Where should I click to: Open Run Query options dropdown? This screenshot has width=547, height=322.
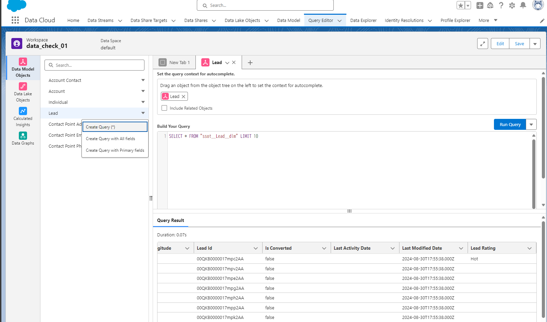pos(531,124)
